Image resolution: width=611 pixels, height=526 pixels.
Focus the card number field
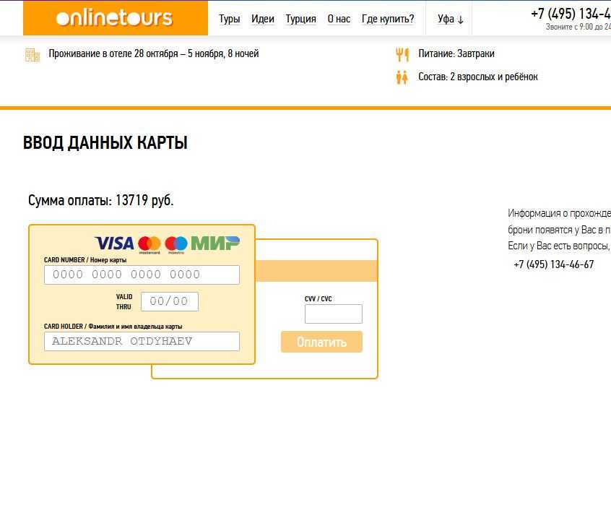[x=142, y=275]
